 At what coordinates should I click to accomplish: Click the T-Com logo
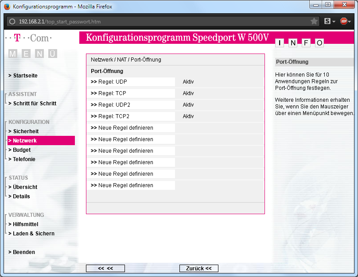click(29, 38)
